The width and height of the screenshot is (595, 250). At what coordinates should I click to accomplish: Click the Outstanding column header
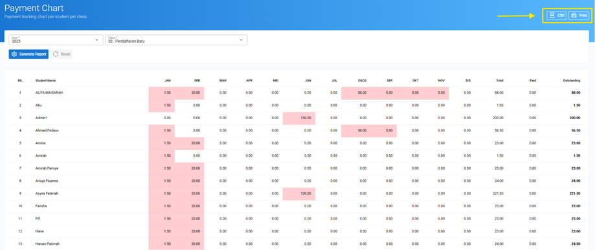coord(572,80)
